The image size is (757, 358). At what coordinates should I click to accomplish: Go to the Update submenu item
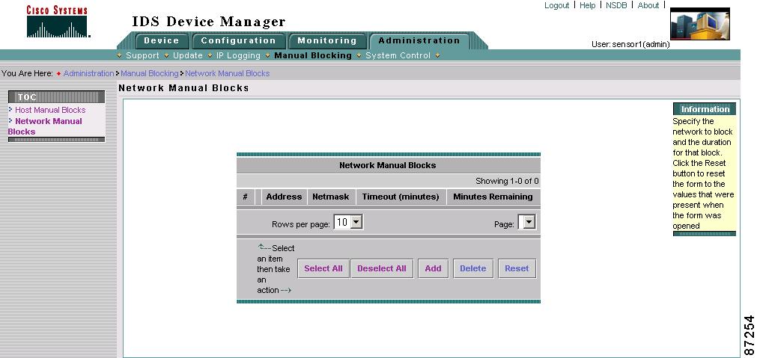(x=187, y=55)
